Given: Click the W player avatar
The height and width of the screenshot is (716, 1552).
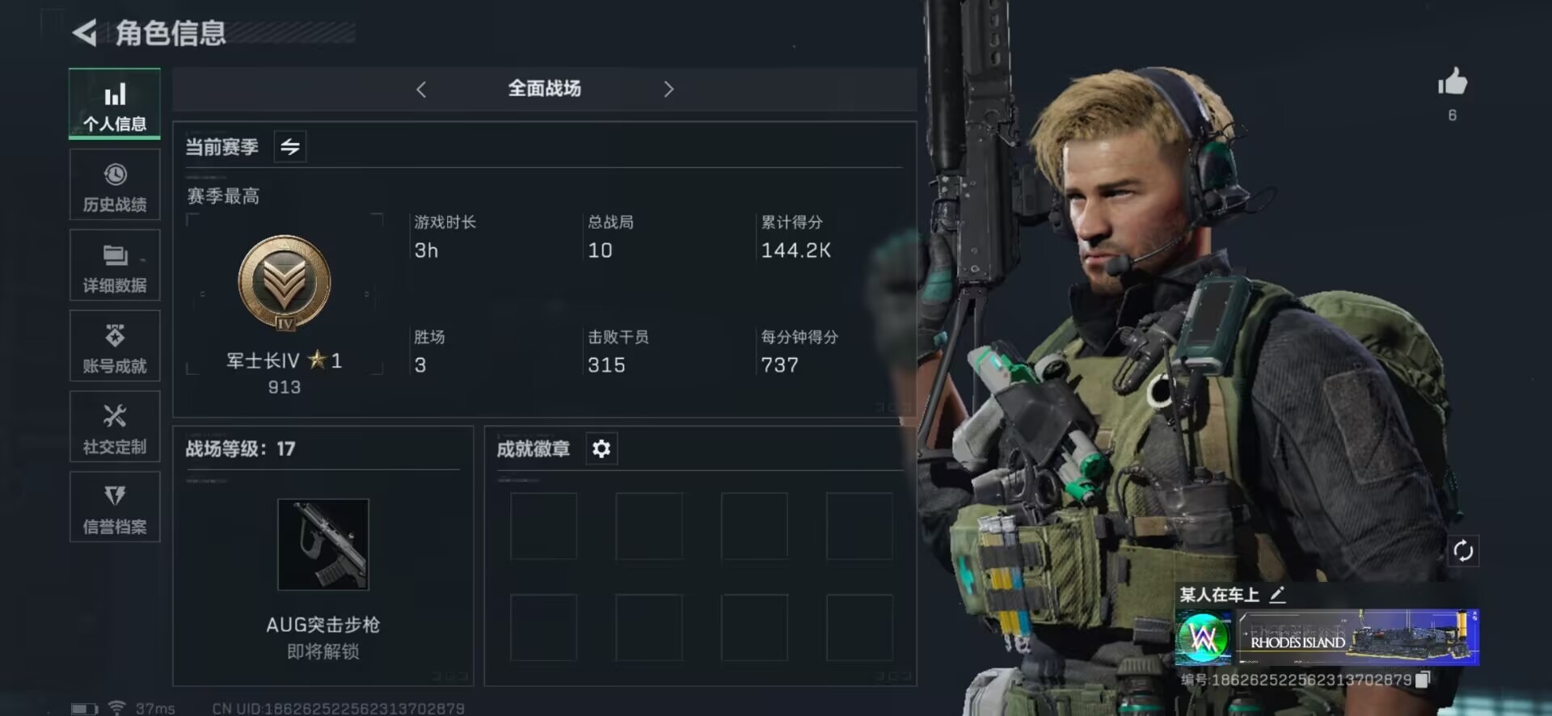Looking at the screenshot, I should (x=1204, y=638).
